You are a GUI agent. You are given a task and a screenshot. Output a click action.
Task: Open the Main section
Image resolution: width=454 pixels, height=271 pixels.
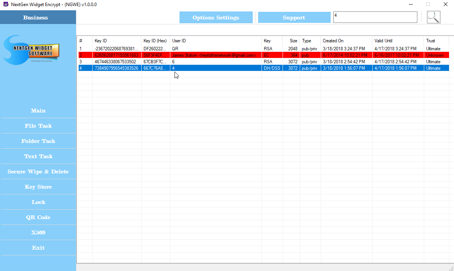[38, 111]
